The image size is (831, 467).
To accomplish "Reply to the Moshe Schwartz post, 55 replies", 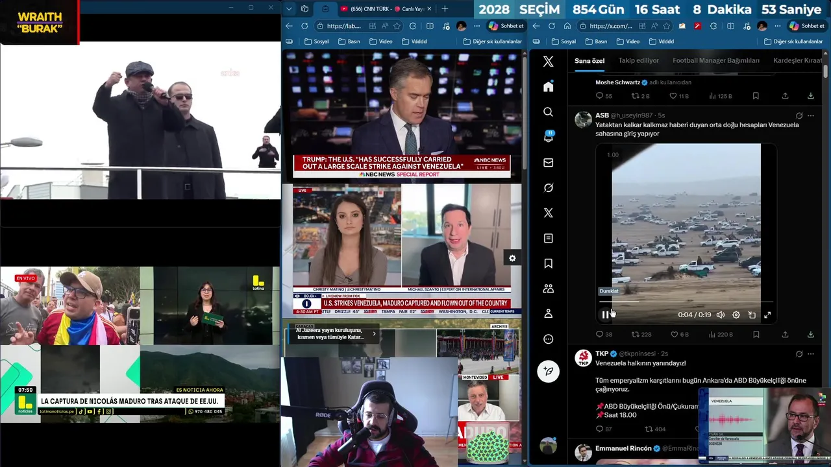I will click(x=604, y=96).
